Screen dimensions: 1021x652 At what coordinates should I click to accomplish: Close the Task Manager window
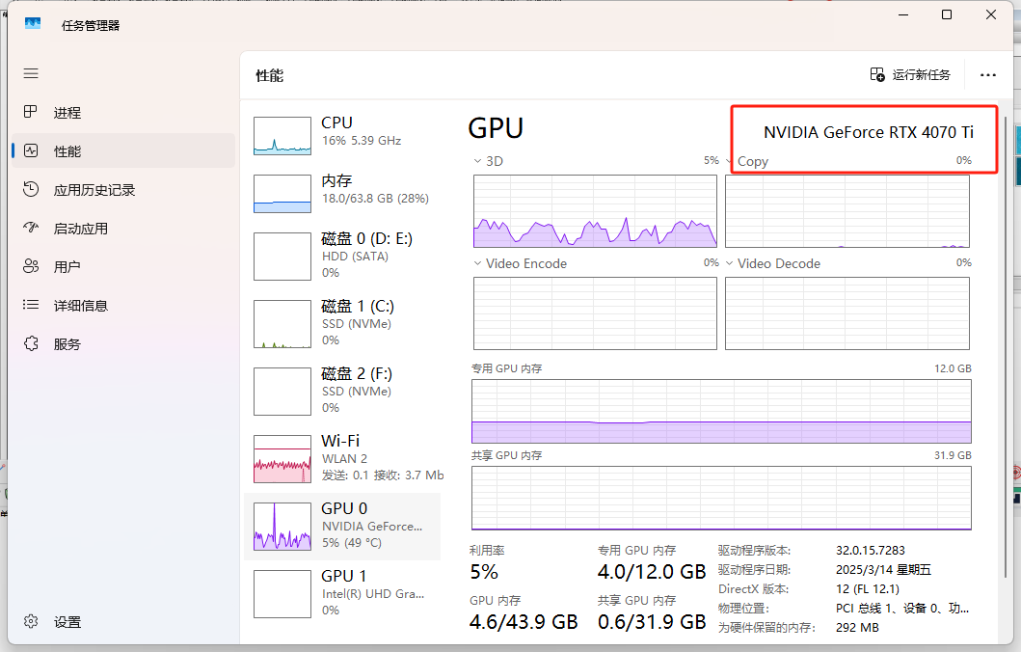pyautogui.click(x=991, y=14)
